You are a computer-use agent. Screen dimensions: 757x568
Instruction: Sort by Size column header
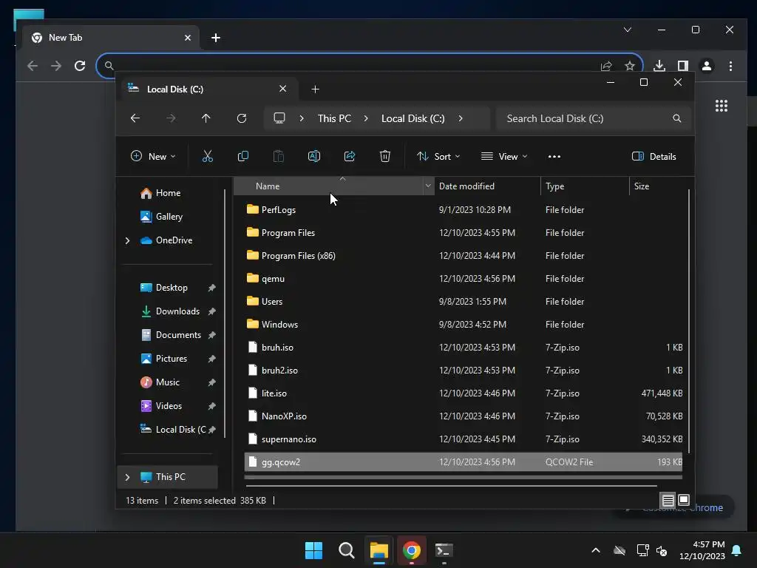click(659, 186)
